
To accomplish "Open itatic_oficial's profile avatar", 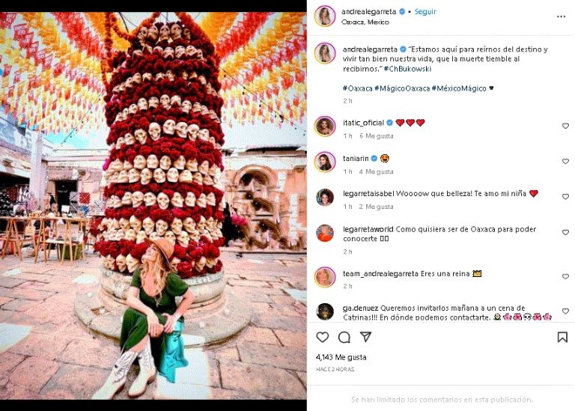I will [325, 126].
